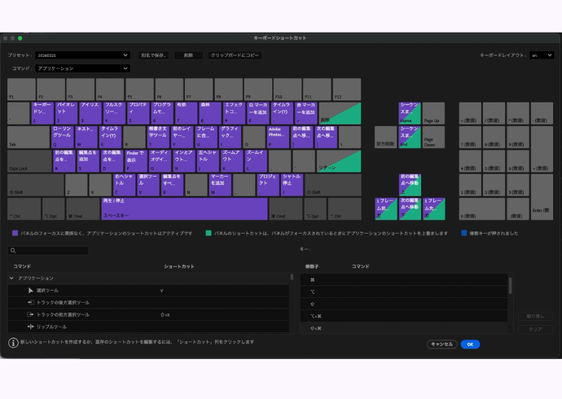Viewport: 562px width, 399px height.
Task: Open the コマンド command dropdown
Action: click(x=81, y=68)
